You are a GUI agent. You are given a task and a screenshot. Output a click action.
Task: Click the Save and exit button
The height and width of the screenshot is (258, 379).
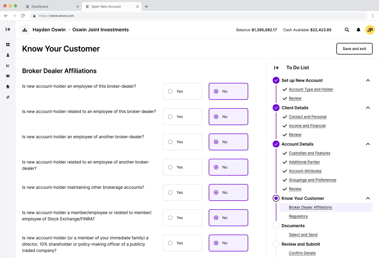coord(354,49)
